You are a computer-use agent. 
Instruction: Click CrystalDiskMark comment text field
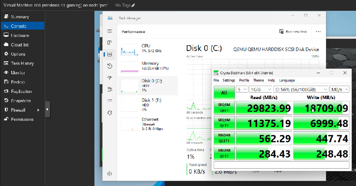tap(281, 165)
